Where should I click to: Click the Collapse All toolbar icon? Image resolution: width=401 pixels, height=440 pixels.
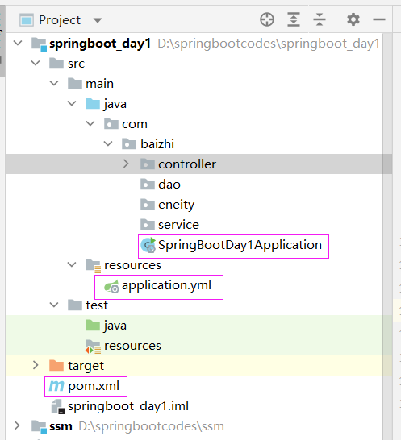click(x=320, y=19)
